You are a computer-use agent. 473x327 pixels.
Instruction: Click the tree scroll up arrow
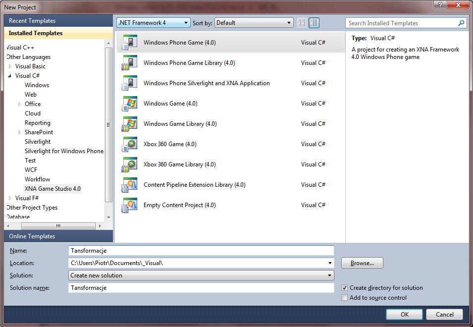pos(108,44)
